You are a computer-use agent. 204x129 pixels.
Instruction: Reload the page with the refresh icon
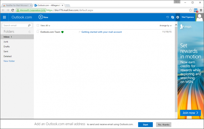coord(13,10)
